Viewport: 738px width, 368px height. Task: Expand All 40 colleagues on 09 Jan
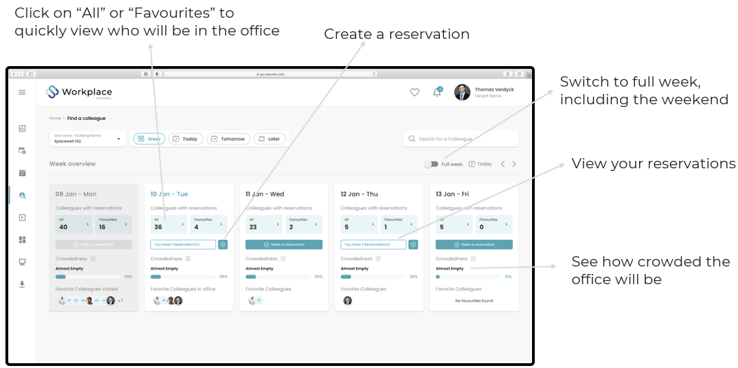point(74,225)
